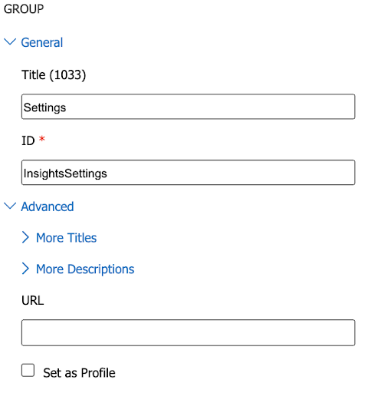This screenshot has height=393, width=371.
Task: Click the URL field label
Action: [33, 300]
